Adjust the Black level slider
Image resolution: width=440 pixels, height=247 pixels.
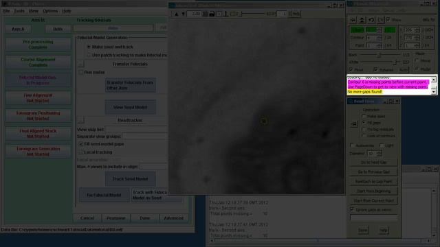[380, 55]
